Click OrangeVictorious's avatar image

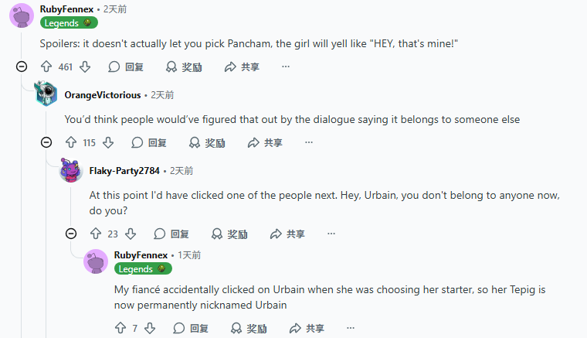click(46, 94)
